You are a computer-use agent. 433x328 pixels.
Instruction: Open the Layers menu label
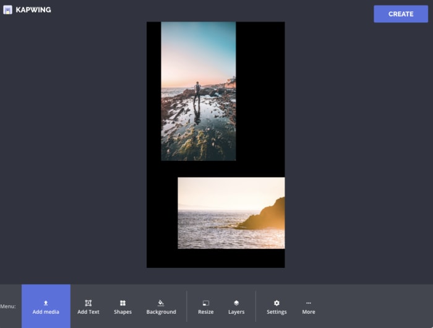(236, 312)
